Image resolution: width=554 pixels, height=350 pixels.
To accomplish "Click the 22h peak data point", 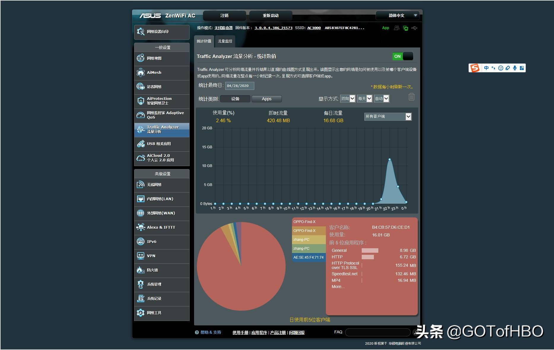I will [x=390, y=160].
